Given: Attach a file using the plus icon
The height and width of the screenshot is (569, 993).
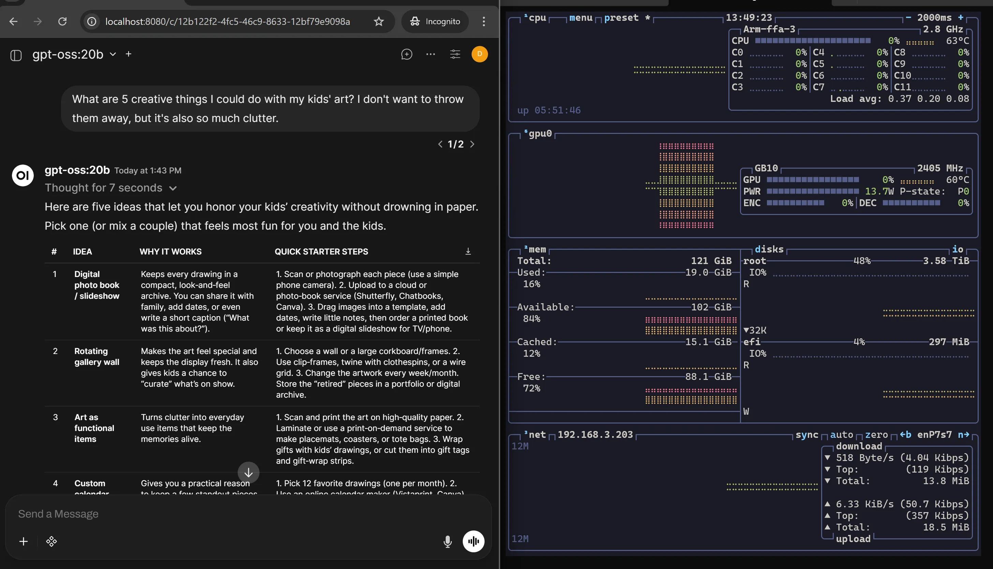Looking at the screenshot, I should point(23,542).
